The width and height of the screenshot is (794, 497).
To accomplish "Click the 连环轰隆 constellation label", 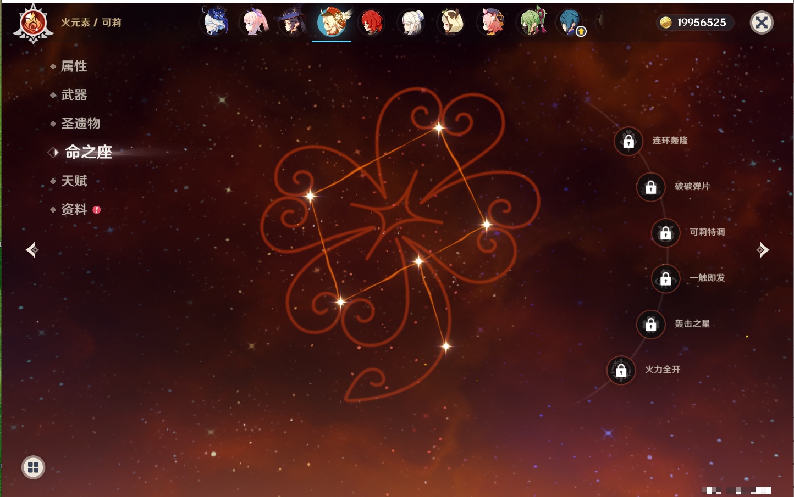I will coord(670,141).
